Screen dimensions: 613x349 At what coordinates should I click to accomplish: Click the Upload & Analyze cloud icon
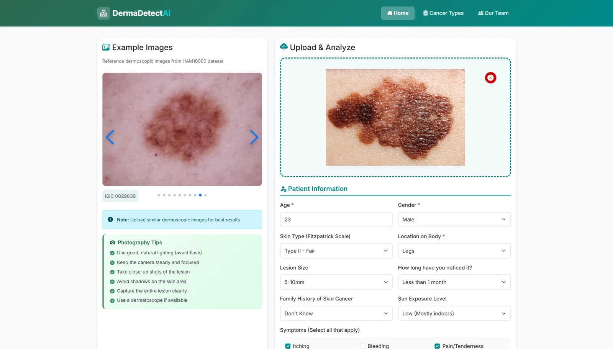click(x=284, y=47)
